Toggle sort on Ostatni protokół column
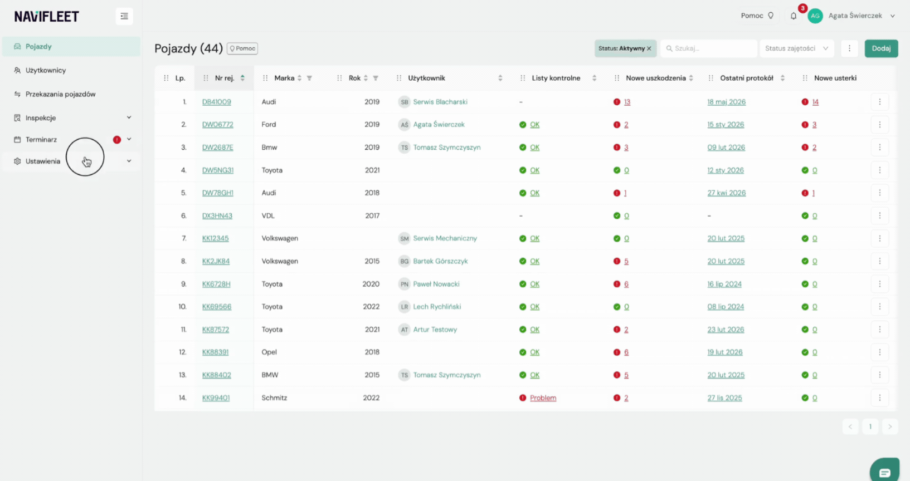The height and width of the screenshot is (481, 910). click(782, 78)
